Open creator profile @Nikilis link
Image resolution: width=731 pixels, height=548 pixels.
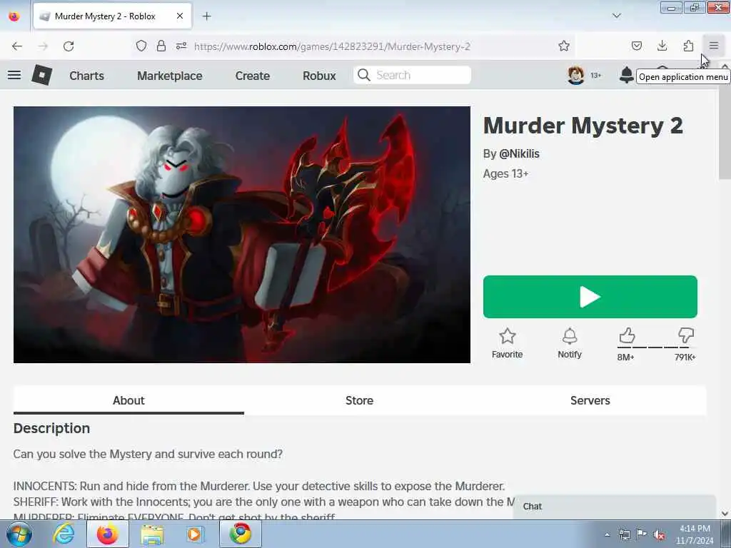coord(519,154)
